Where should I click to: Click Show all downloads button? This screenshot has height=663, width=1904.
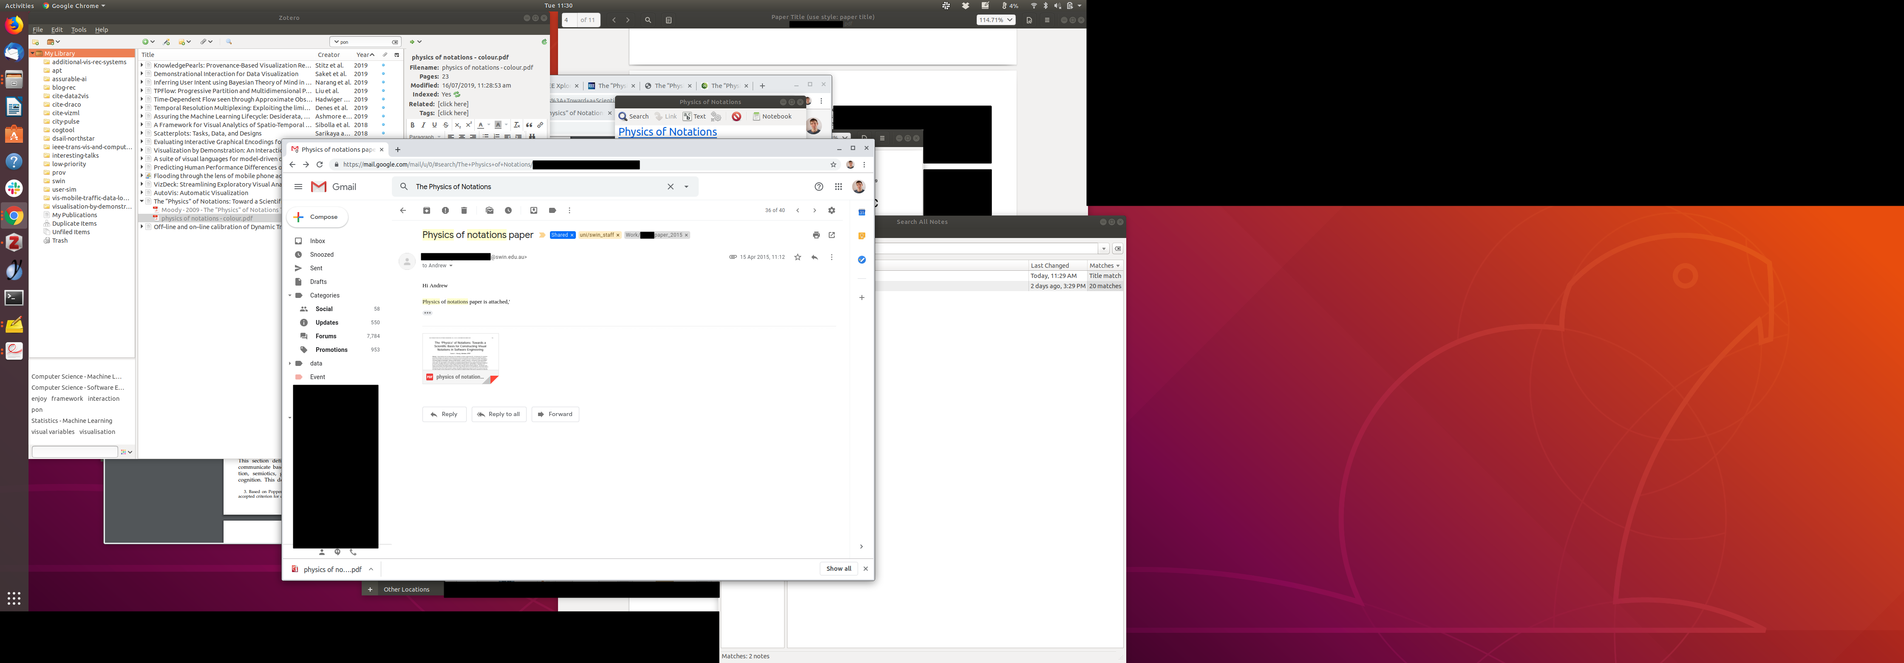tap(838, 568)
